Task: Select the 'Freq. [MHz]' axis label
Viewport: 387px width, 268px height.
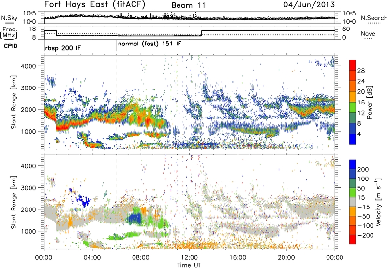Action: tap(9, 33)
